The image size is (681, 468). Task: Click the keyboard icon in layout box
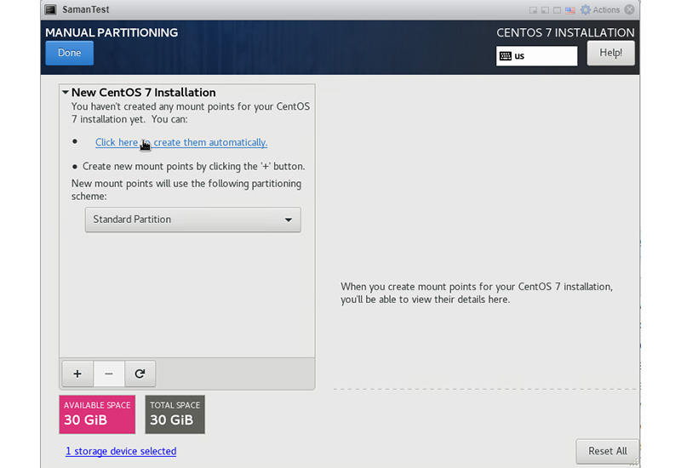click(x=506, y=56)
